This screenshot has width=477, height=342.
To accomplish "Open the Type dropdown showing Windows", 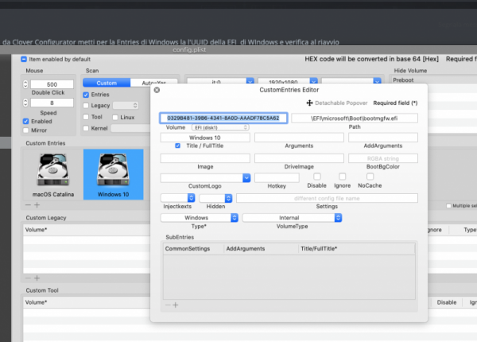I will [x=199, y=217].
